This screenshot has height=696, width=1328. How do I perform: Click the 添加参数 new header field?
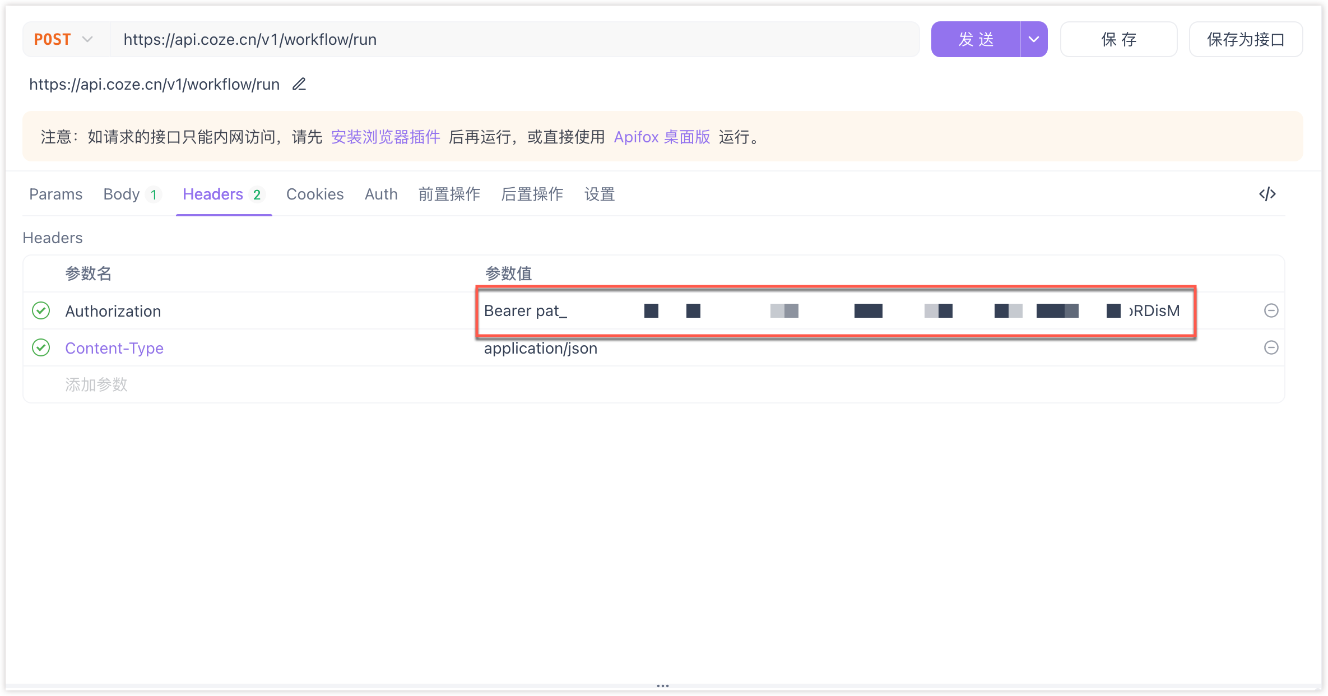tap(96, 384)
